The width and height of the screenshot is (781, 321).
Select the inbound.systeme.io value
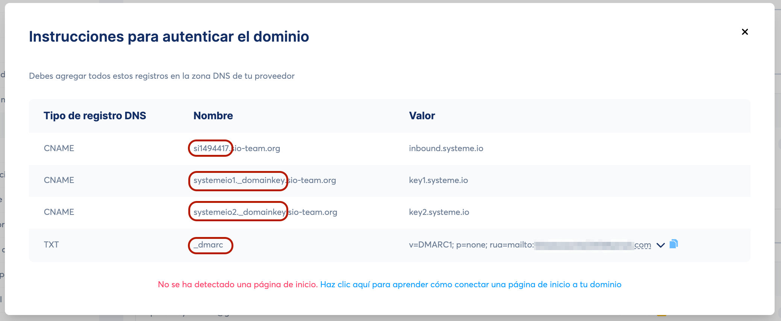(x=446, y=148)
